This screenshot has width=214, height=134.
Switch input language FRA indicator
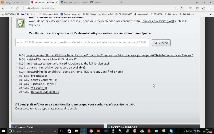pyautogui.click(x=199, y=131)
